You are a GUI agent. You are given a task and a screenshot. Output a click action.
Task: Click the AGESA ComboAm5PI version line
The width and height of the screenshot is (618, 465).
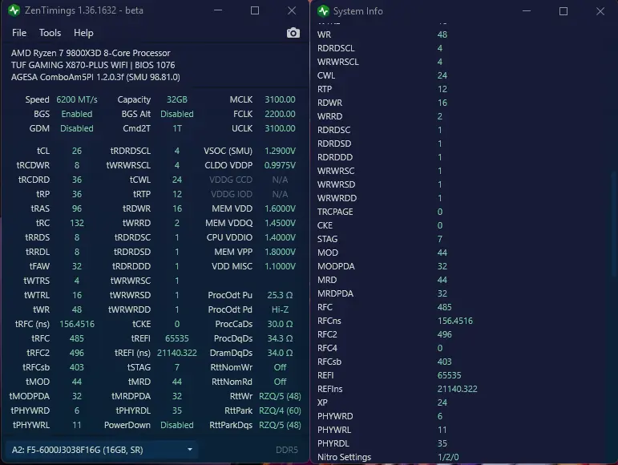[x=95, y=77]
